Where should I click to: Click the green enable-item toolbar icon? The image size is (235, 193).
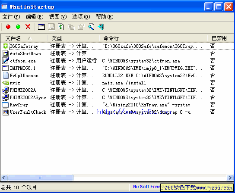(x=18, y=27)
